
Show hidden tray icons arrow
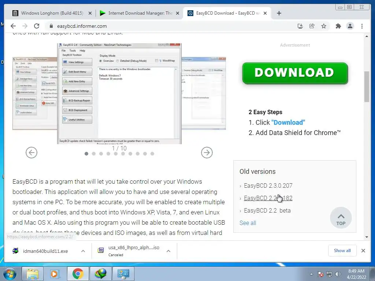(x=311, y=274)
